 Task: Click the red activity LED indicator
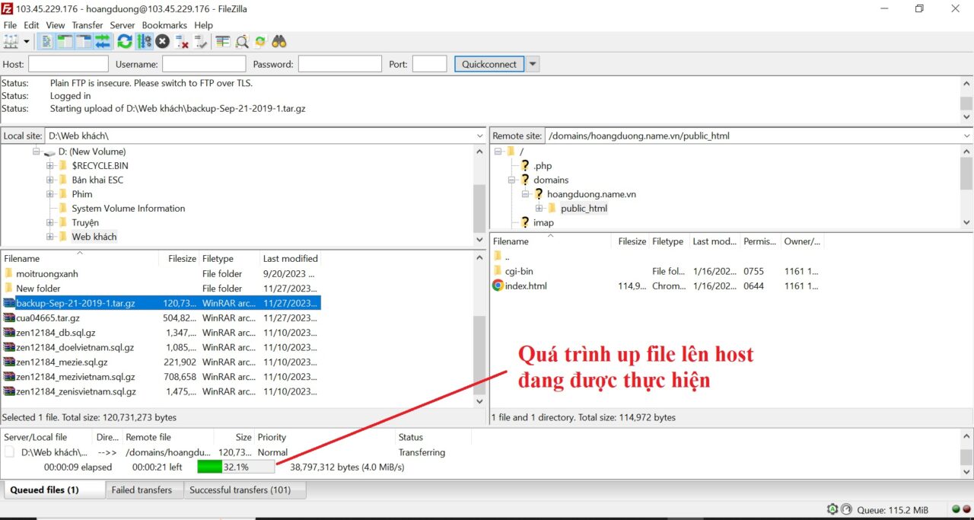point(966,509)
